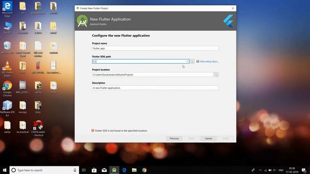Click Flutter SDK not found error icon
310x174 pixels.
click(93, 130)
